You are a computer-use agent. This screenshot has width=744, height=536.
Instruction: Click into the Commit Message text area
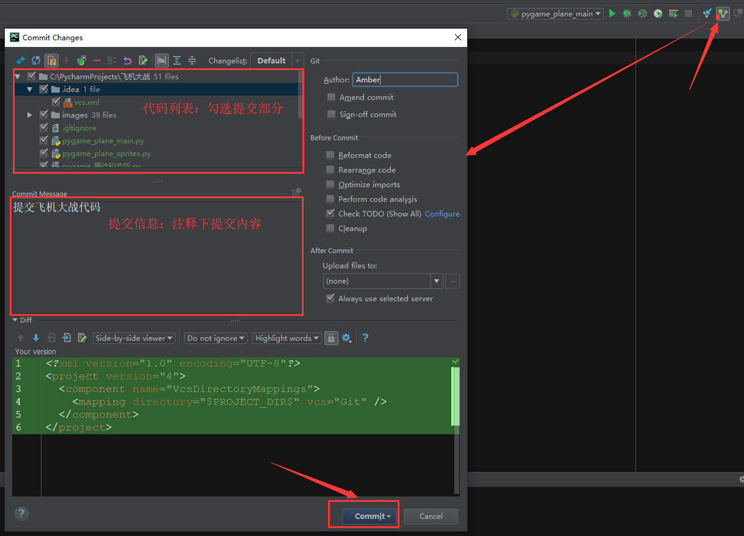point(156,255)
